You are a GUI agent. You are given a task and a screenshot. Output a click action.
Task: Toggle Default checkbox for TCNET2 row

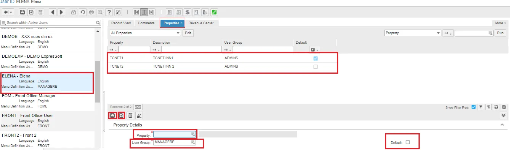(x=315, y=67)
